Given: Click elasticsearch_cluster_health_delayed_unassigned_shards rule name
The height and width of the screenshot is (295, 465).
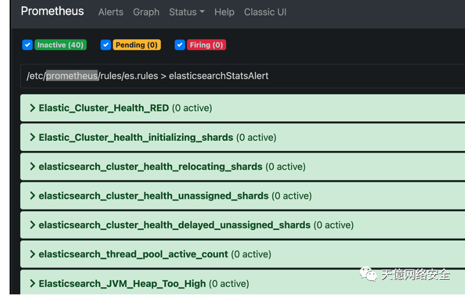Looking at the screenshot, I should pyautogui.click(x=175, y=225).
